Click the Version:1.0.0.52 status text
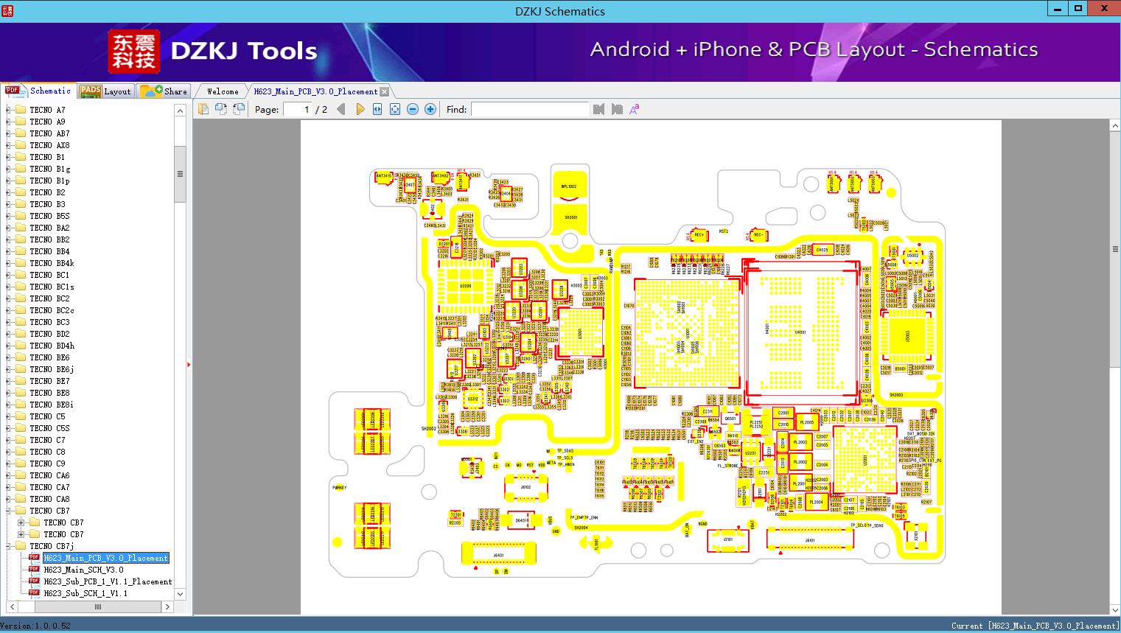 pos(35,626)
